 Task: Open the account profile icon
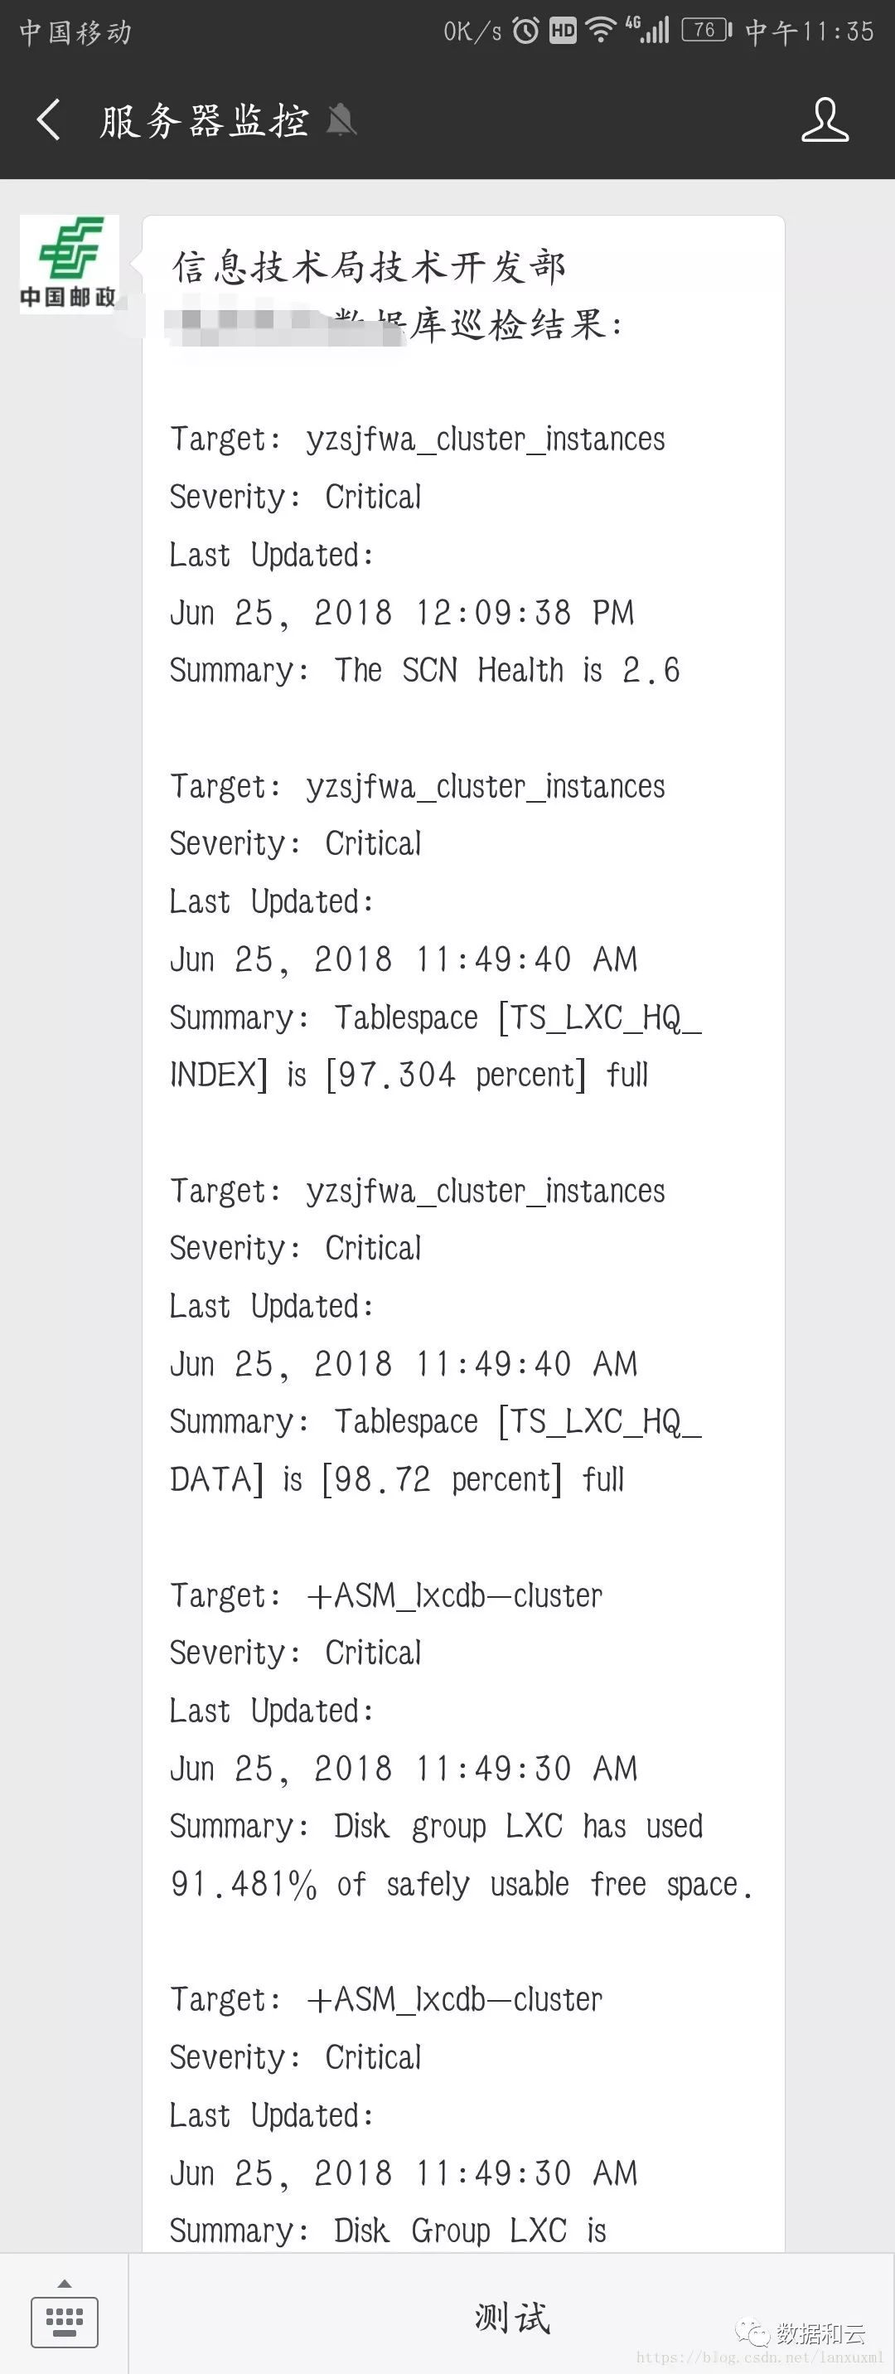coord(824,121)
